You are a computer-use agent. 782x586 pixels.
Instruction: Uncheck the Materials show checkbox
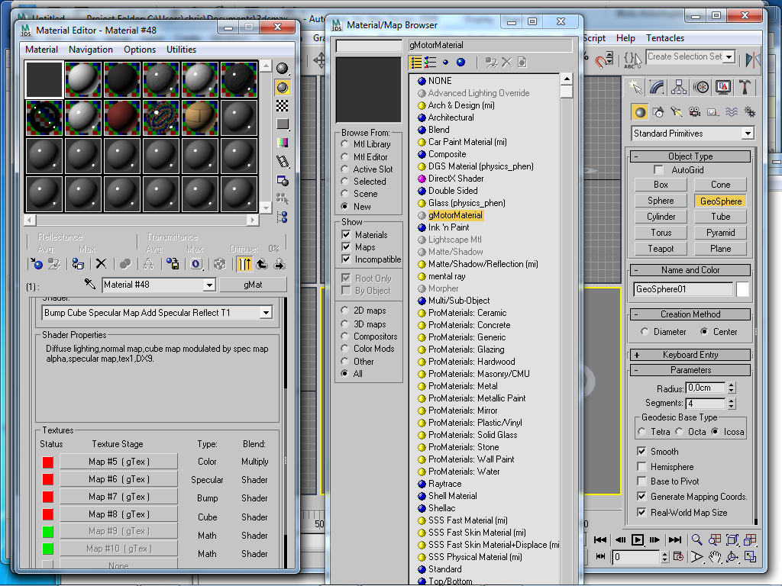[x=346, y=234]
